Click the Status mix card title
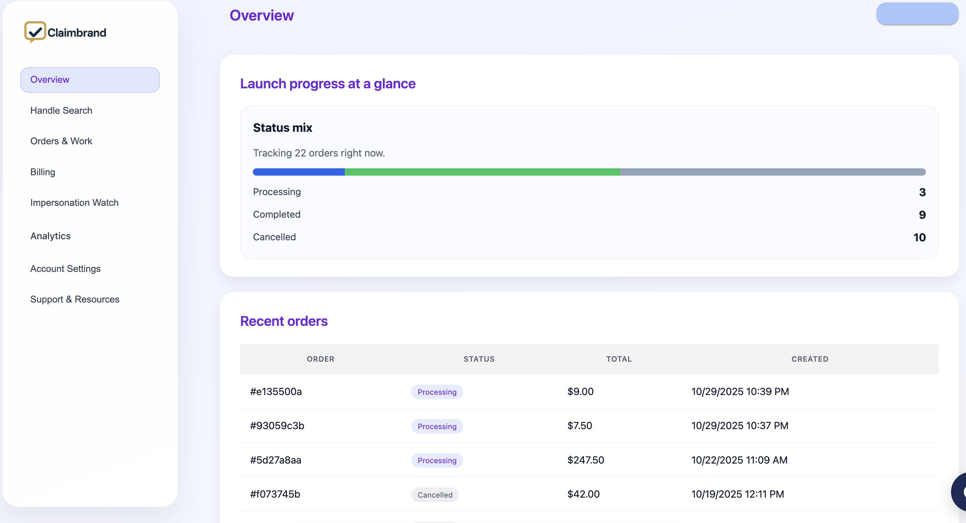Screen dimensions: 966x523 pos(282,128)
